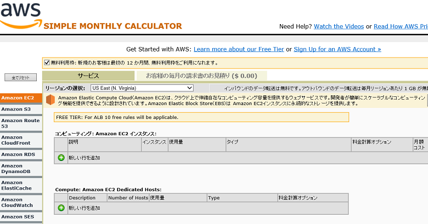The image size is (428, 224).
Task: Click the FREE TIER ALB notice text
Action: (117, 117)
